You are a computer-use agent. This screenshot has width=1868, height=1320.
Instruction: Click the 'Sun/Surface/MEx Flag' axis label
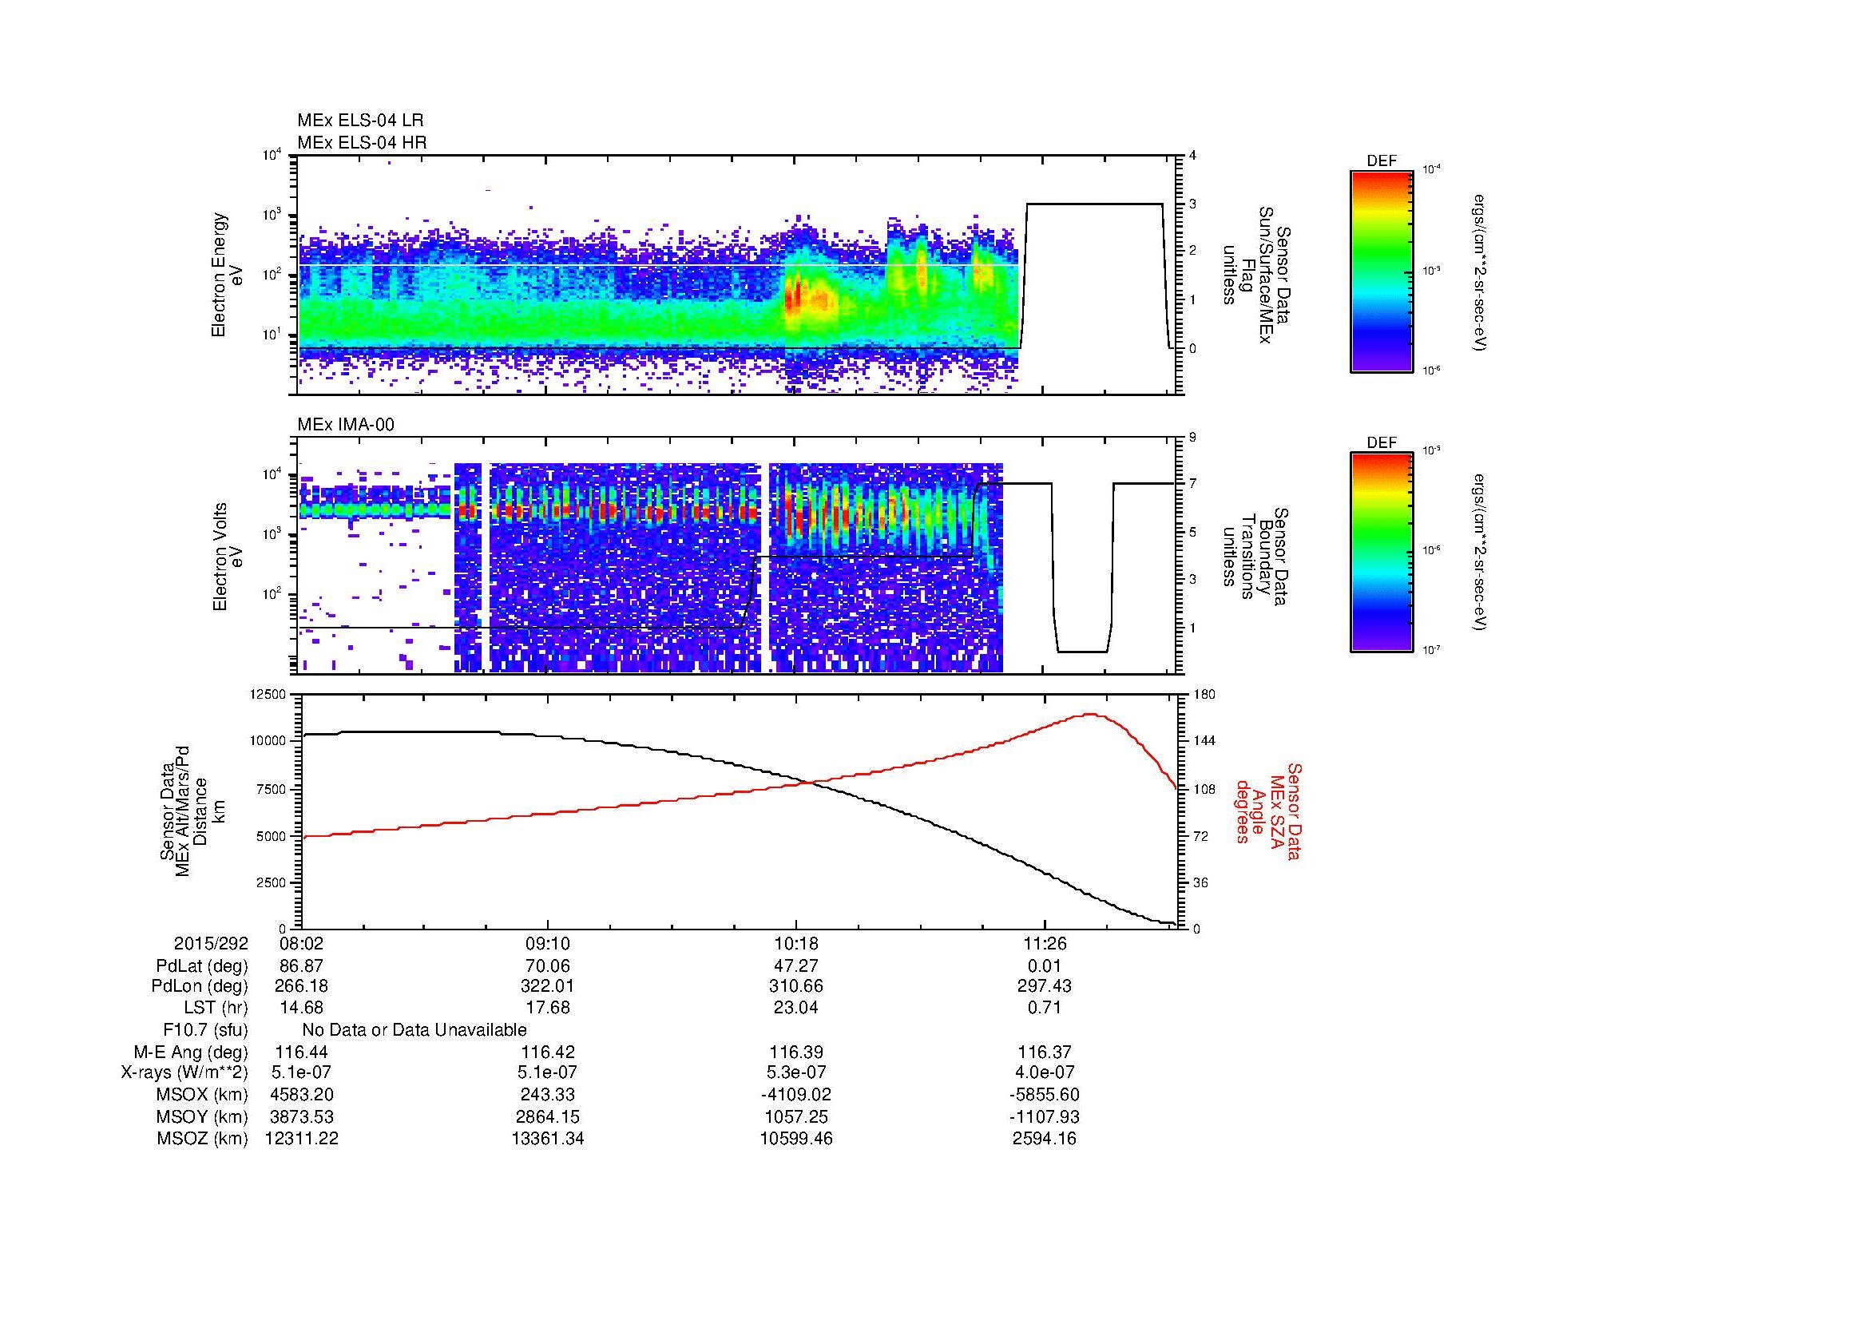(x=1257, y=275)
